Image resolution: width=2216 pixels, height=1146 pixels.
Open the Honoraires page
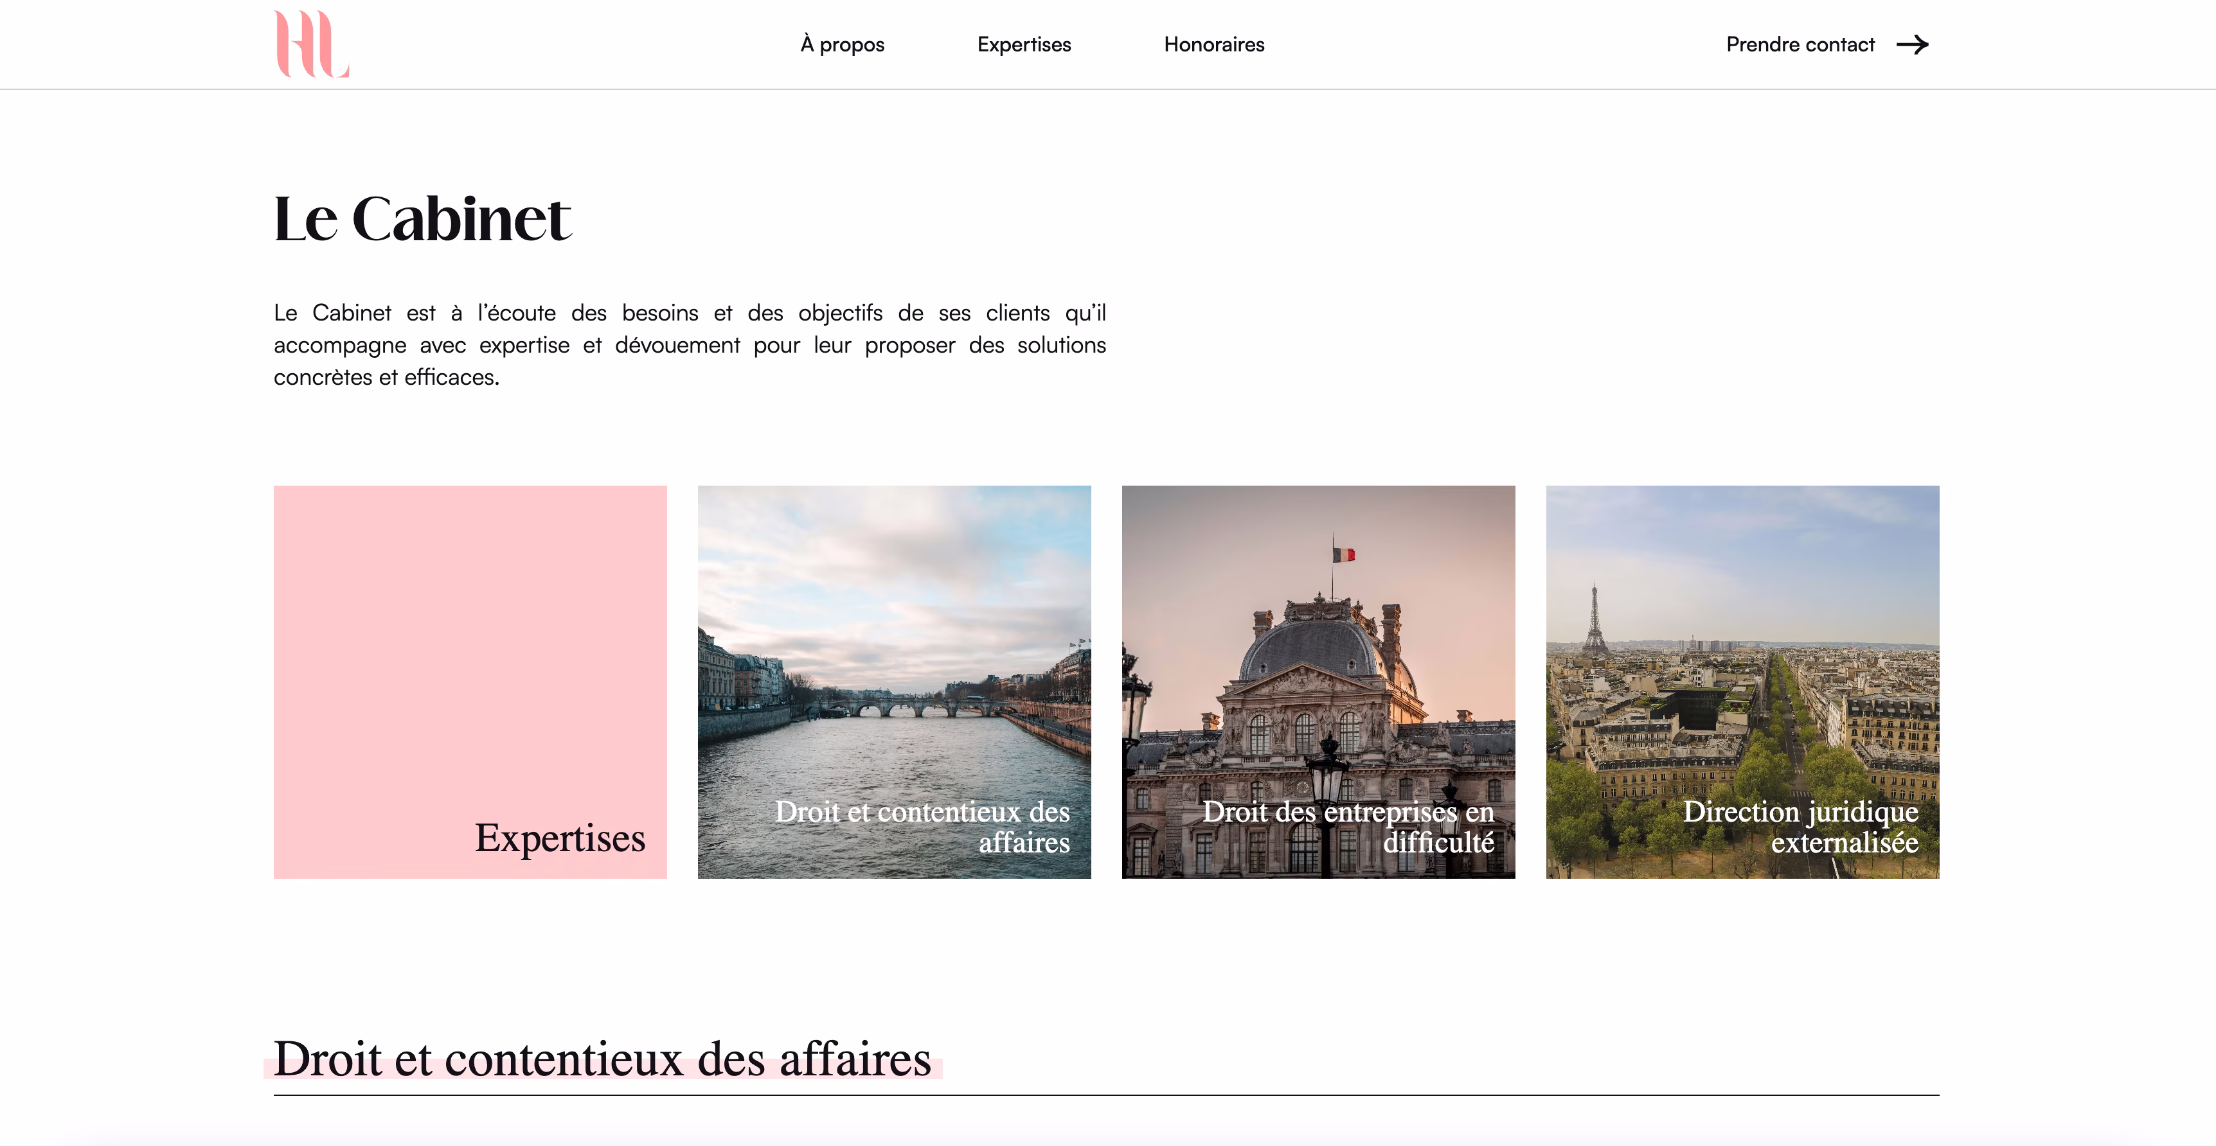(x=1214, y=45)
